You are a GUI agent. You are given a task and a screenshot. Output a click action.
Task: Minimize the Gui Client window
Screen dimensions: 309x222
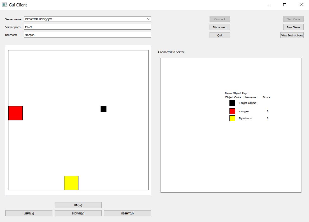point(268,5)
